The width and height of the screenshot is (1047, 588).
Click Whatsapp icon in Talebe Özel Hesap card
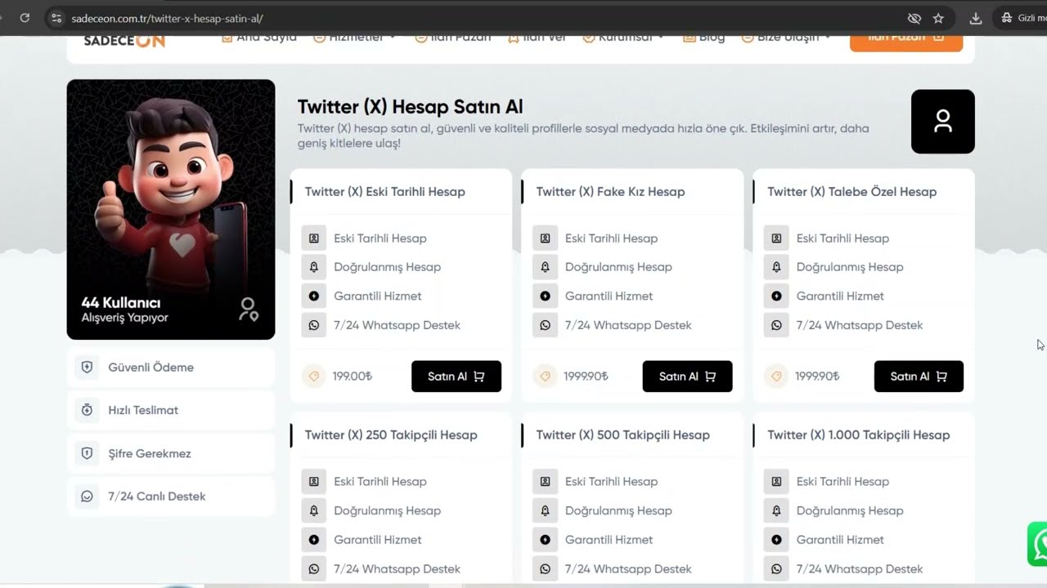777,325
